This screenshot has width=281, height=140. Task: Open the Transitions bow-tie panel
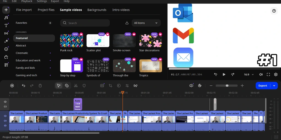point(6,33)
